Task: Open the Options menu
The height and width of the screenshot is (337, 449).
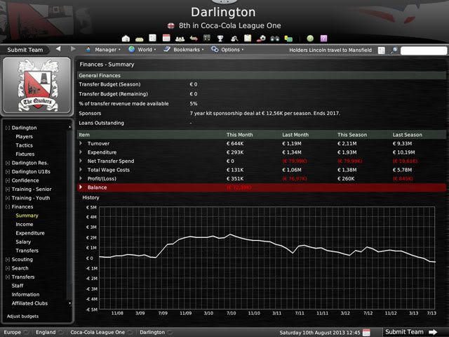Action: click(x=227, y=50)
